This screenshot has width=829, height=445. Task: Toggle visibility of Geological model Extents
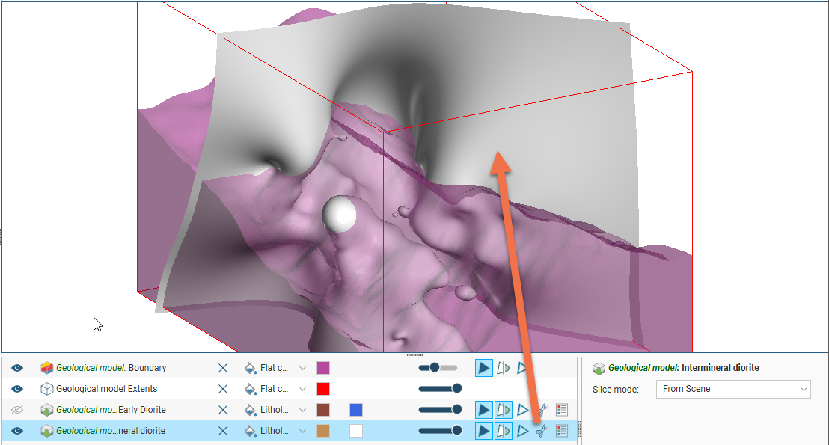coord(17,389)
